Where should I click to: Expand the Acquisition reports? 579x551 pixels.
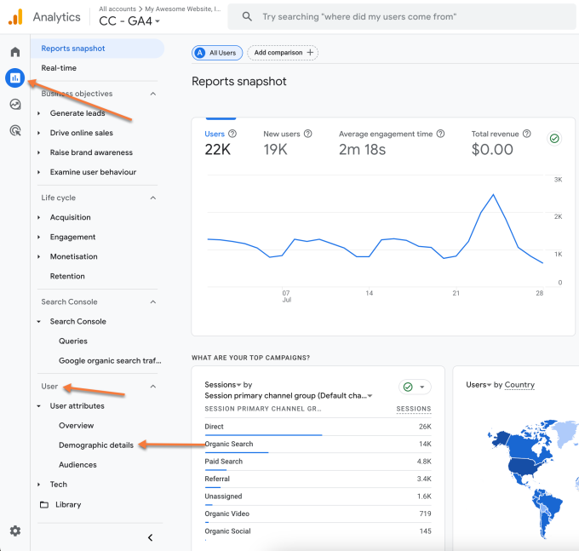(39, 217)
